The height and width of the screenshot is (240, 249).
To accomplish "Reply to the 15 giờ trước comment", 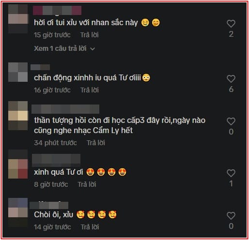I will [x=90, y=35].
